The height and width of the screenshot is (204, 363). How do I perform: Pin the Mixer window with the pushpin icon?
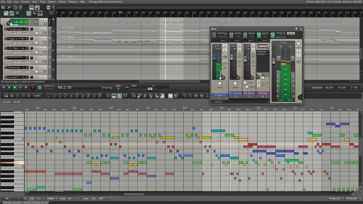pos(297,29)
